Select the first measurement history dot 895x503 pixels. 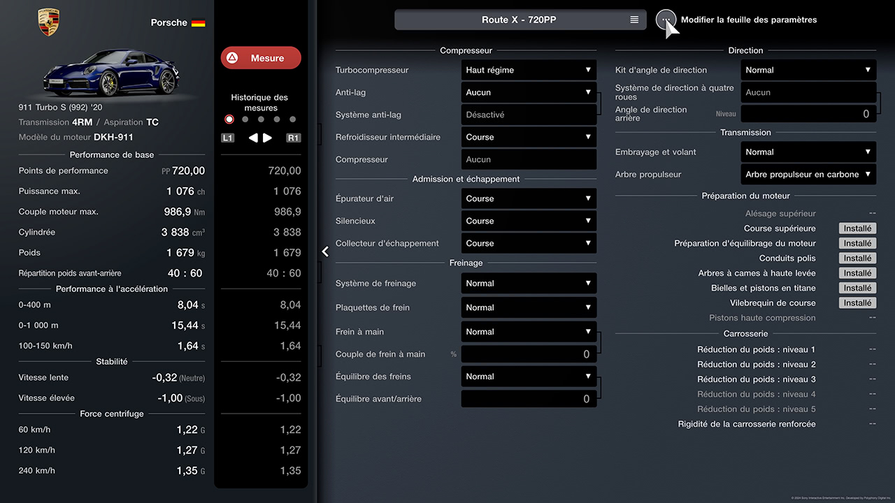click(x=229, y=119)
